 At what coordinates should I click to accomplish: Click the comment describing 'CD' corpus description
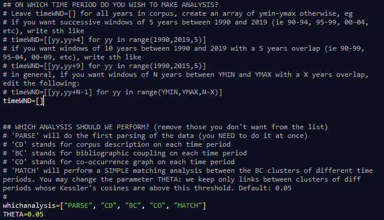pos(117,144)
